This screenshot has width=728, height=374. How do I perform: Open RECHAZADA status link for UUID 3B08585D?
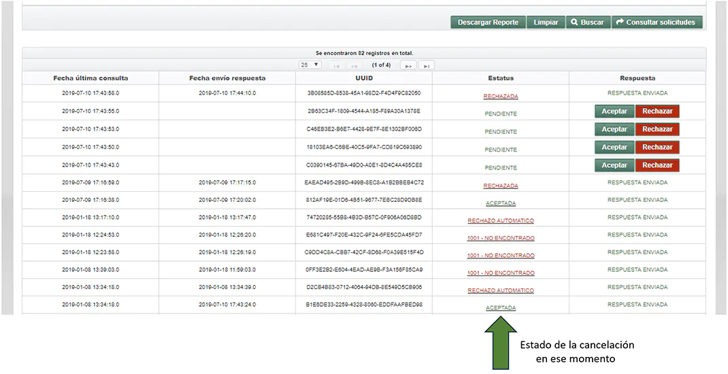click(x=501, y=97)
